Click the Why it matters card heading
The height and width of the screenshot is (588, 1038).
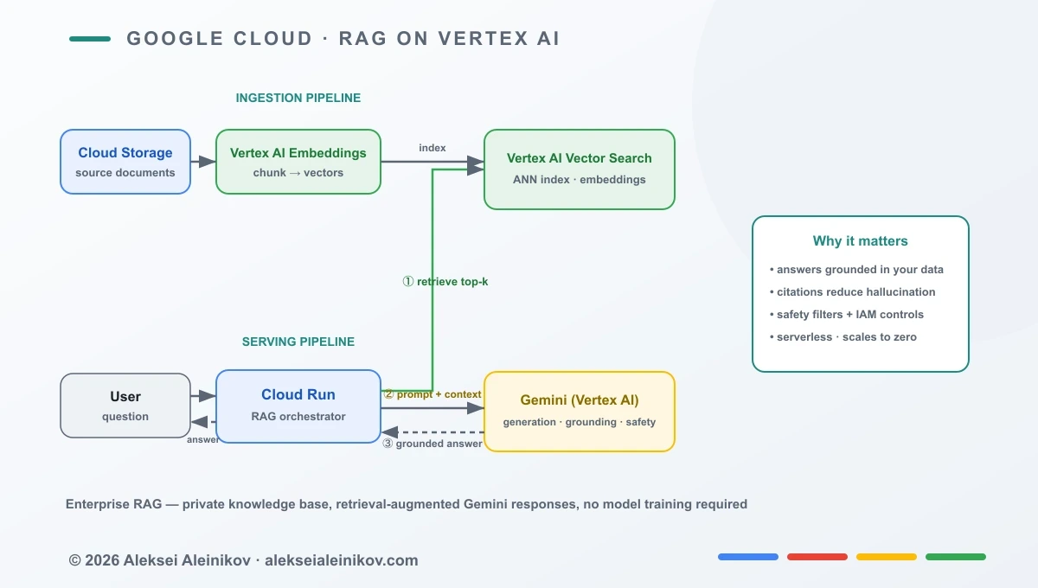click(861, 241)
